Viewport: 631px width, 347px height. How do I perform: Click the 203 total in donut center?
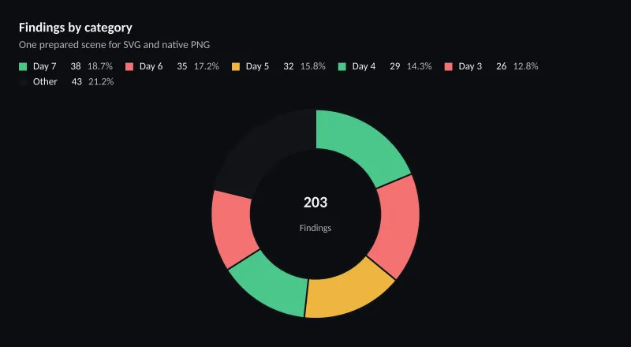[315, 203]
